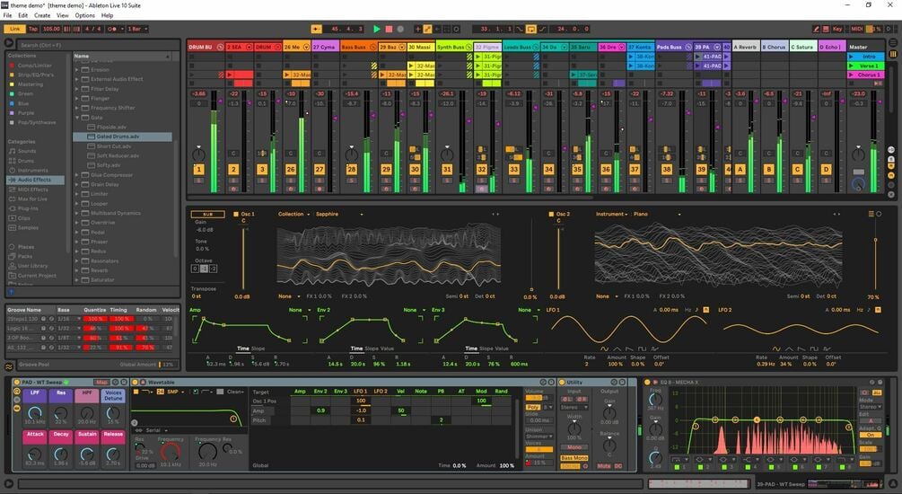This screenshot has width=902, height=494.
Task: Expand the Glue Compressor folder
Action: [x=77, y=175]
